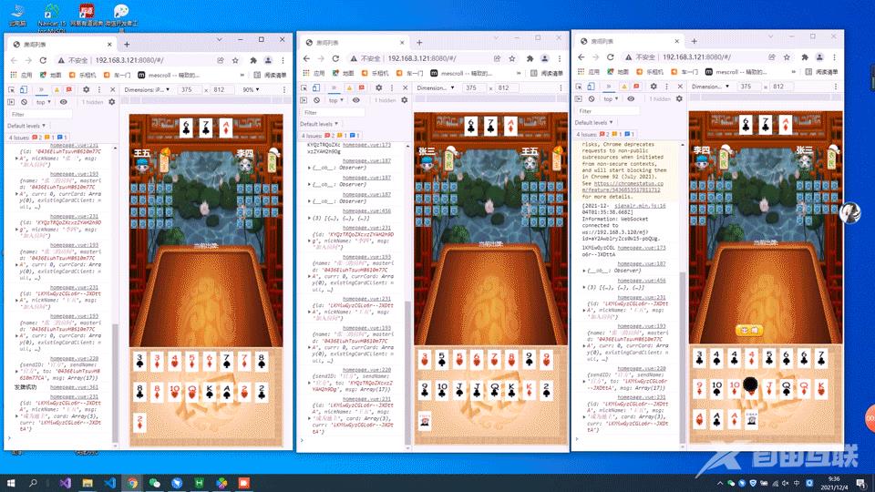Screen dimensions: 875x492
Task: Open the 'top' context dropdown in left window
Action: (43, 102)
